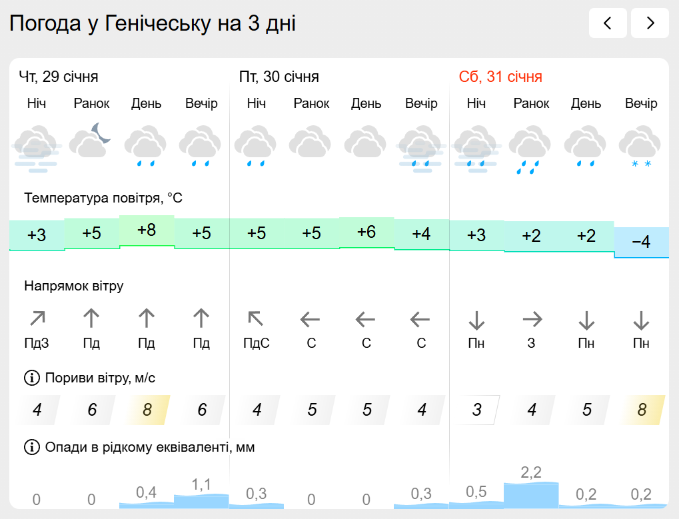Click Saturday evening wind gust value 8
The image size is (679, 519).
coord(642,409)
